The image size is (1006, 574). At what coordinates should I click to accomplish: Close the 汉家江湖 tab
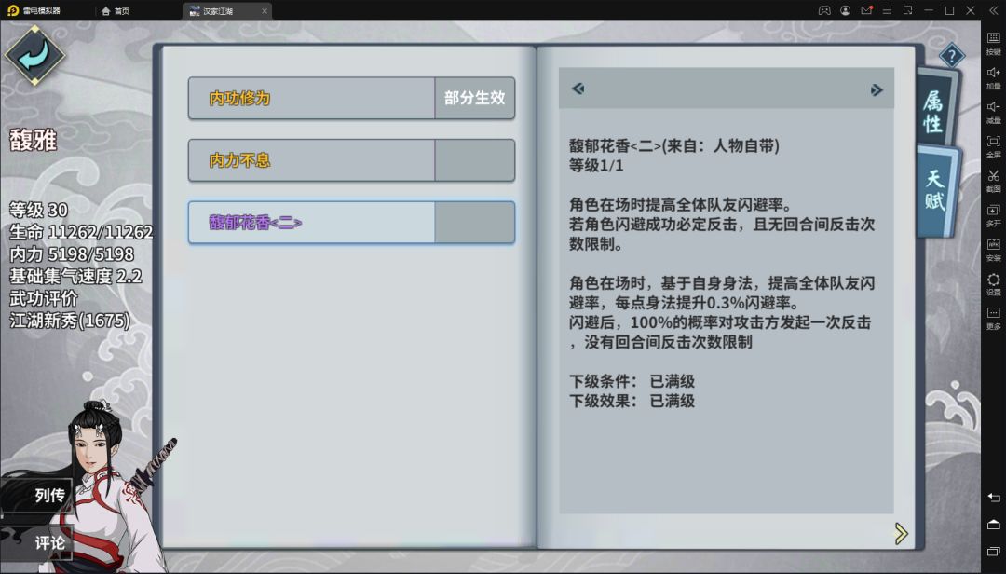265,11
